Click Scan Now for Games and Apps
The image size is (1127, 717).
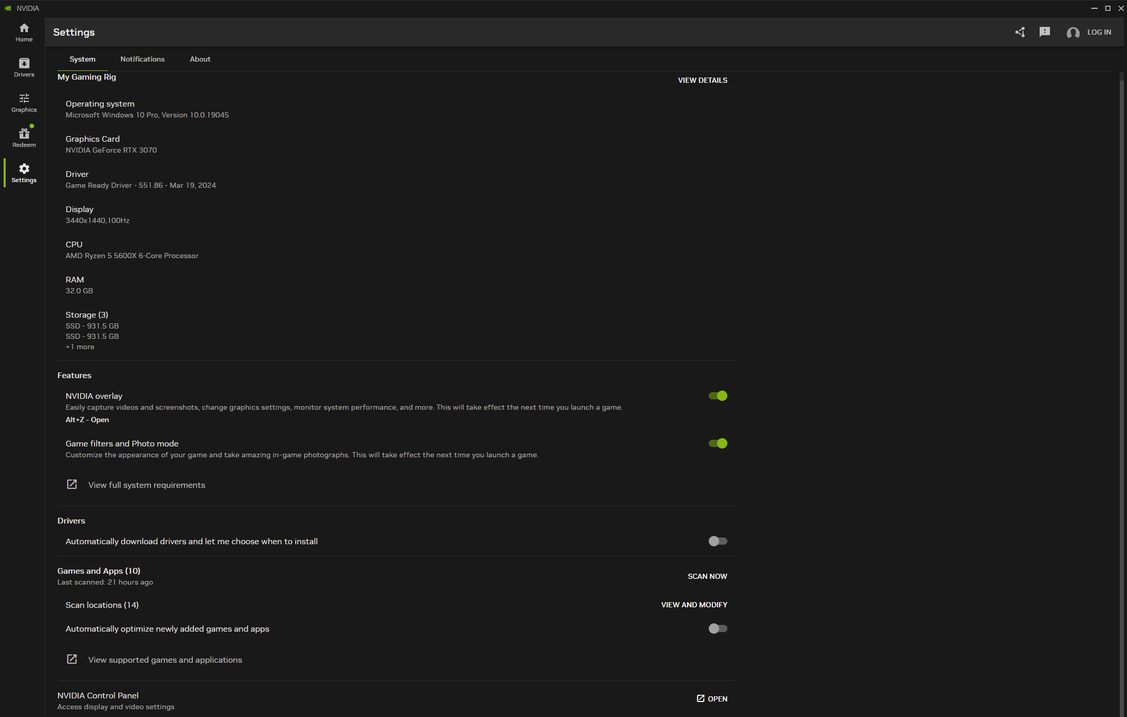pos(707,576)
